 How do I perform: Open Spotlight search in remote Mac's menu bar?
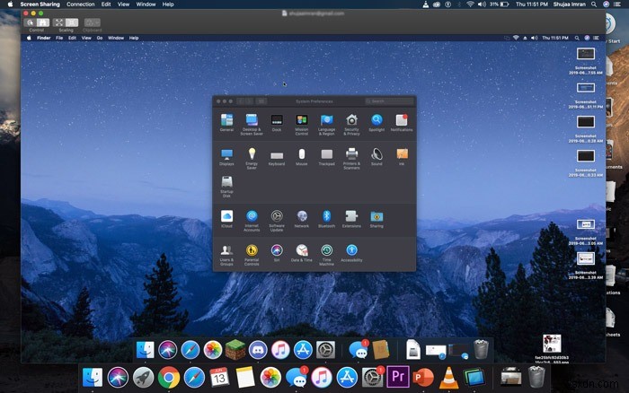577,38
